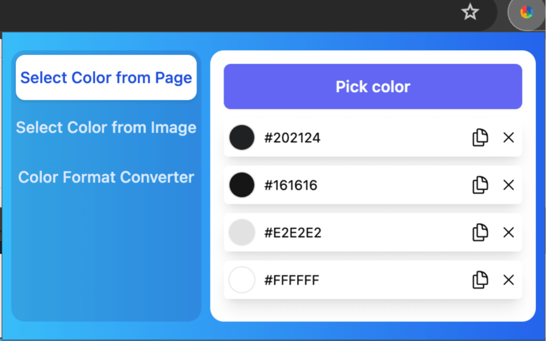
Task: Open the Color Format Converter
Action: point(106,177)
